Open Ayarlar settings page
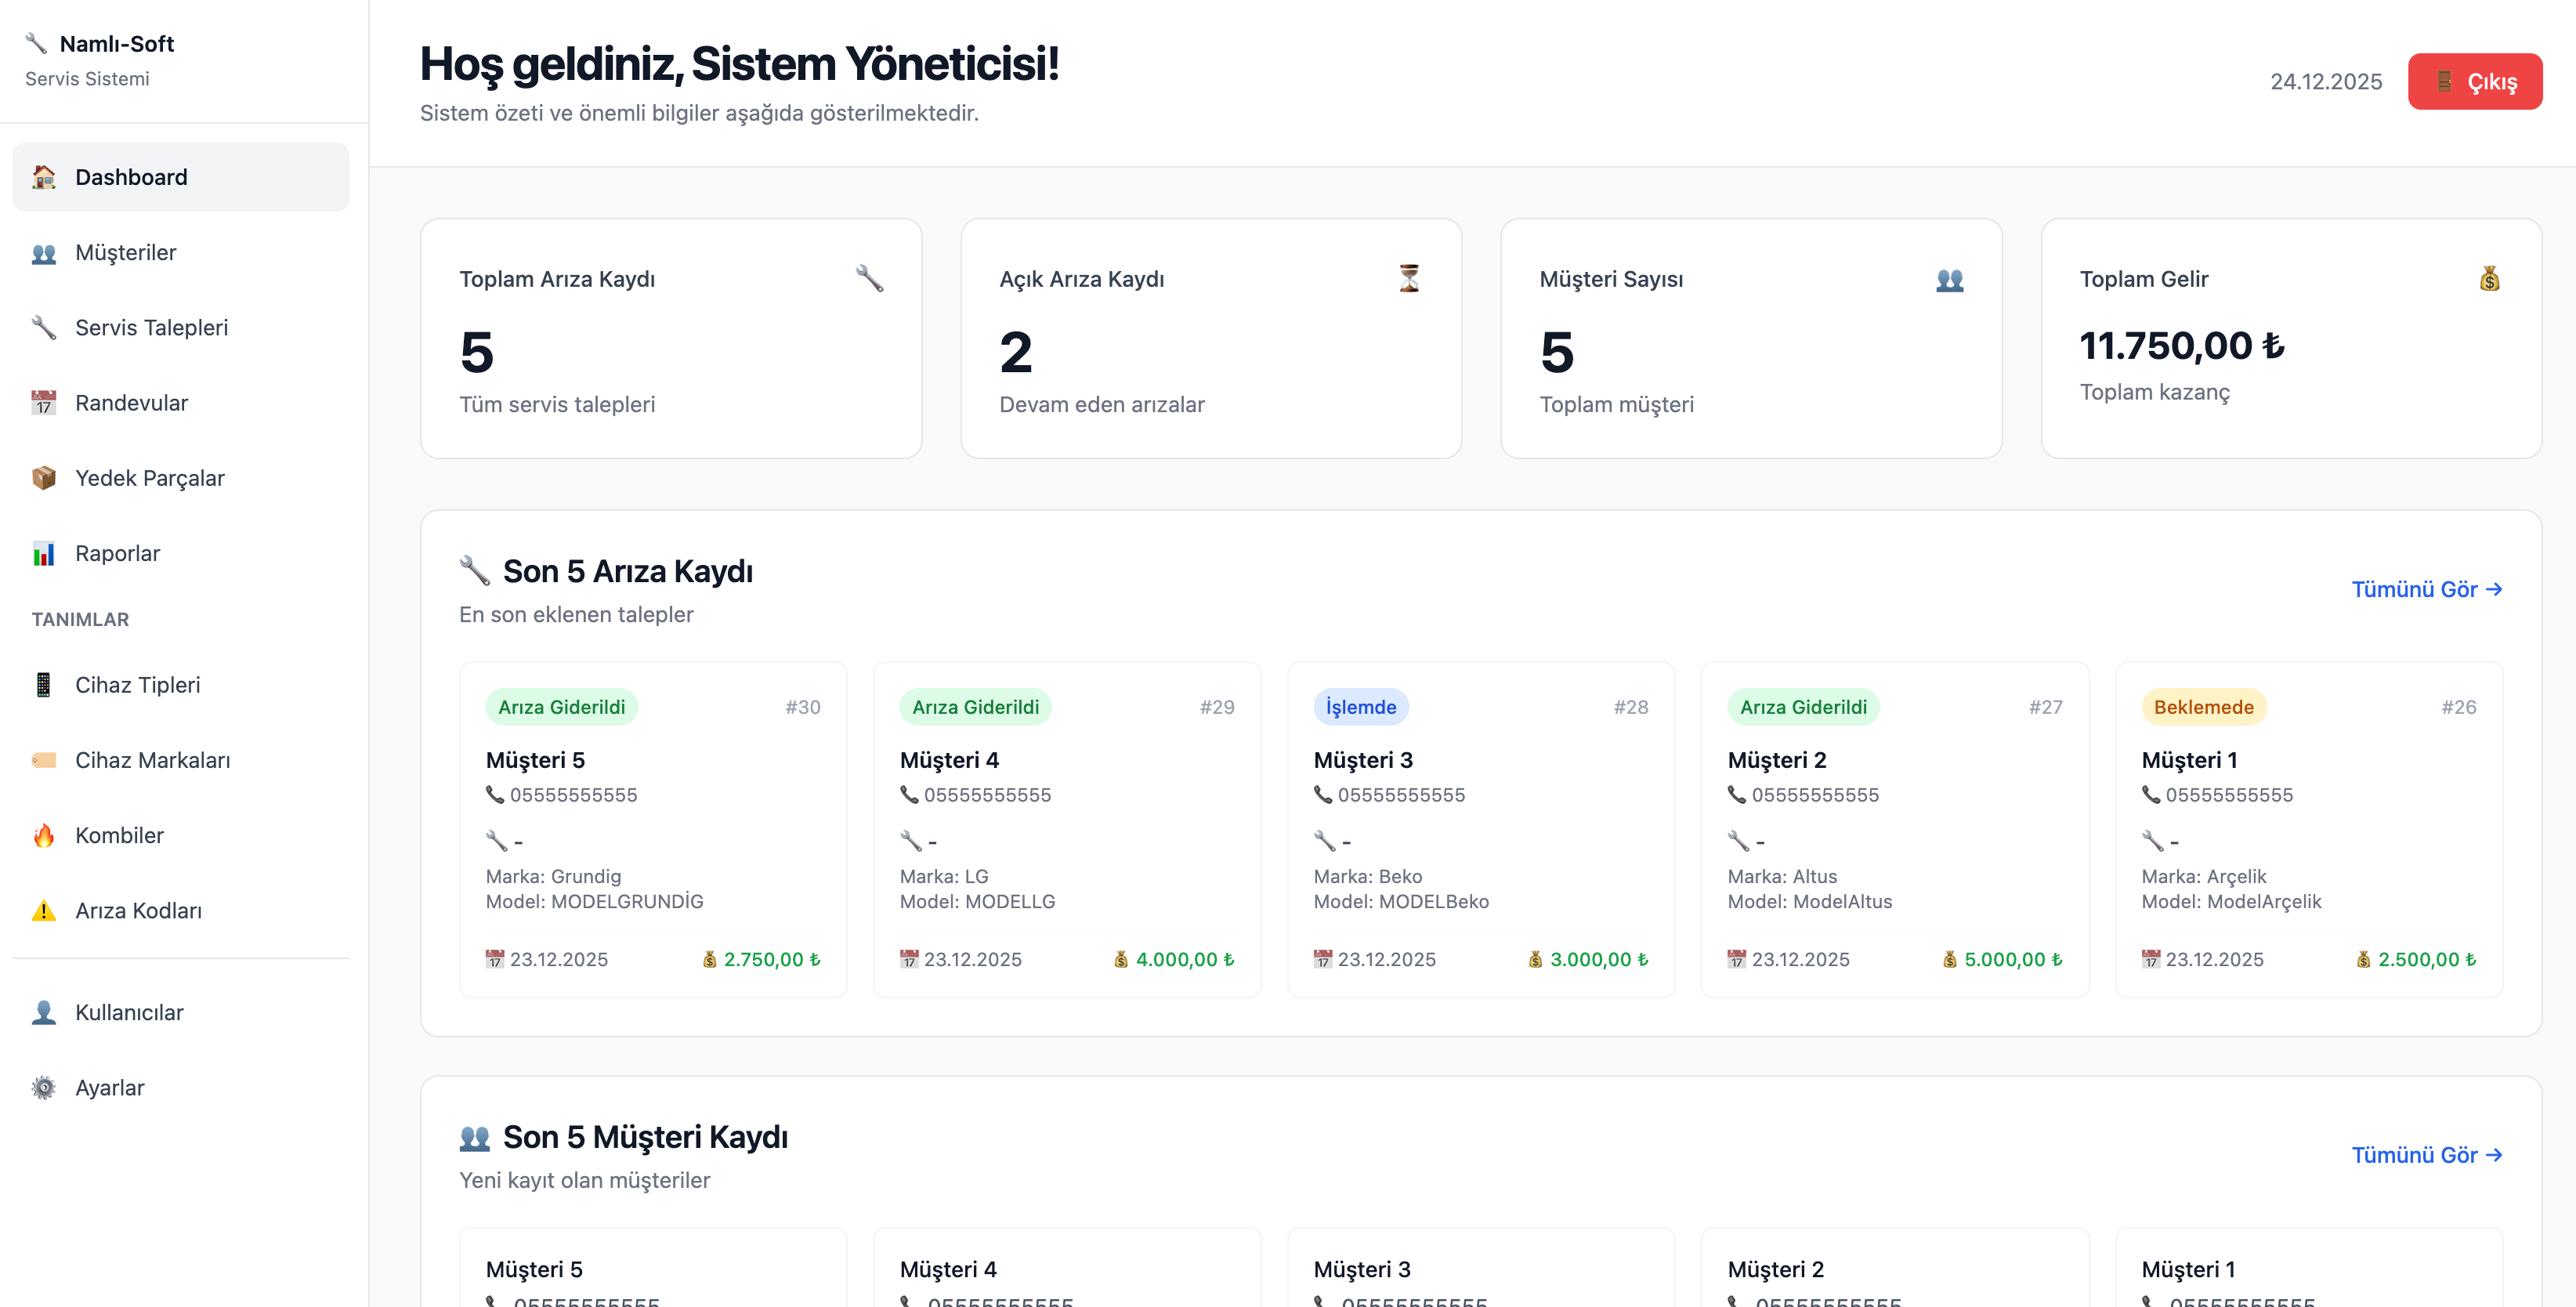Viewport: 2576px width, 1307px height. point(181,1088)
